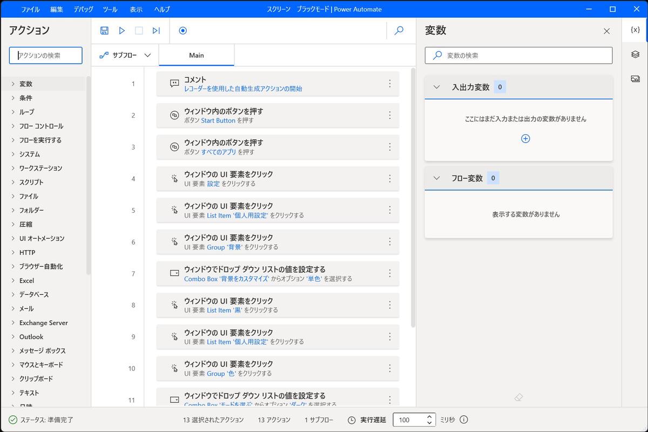Show info about 実行遅延 with info icon
The height and width of the screenshot is (432, 648).
tap(463, 420)
